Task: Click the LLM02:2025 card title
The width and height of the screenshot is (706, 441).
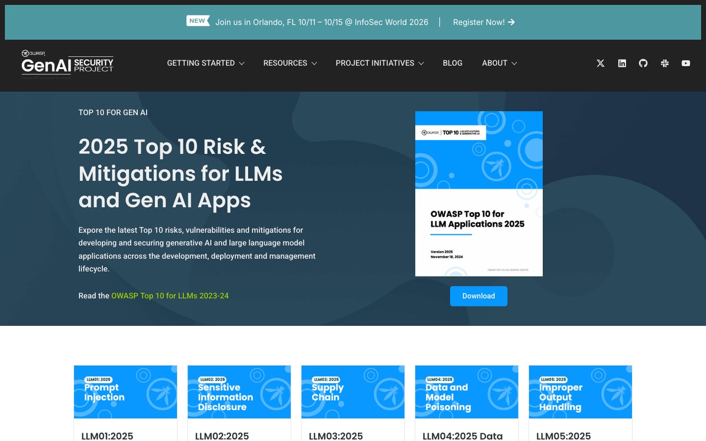Action: tap(222, 436)
